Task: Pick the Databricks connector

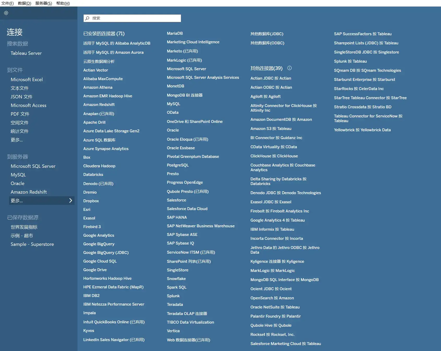Action: coord(93,175)
